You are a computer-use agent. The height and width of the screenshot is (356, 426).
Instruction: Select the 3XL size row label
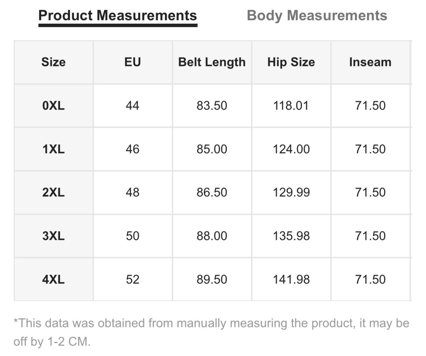tap(54, 236)
